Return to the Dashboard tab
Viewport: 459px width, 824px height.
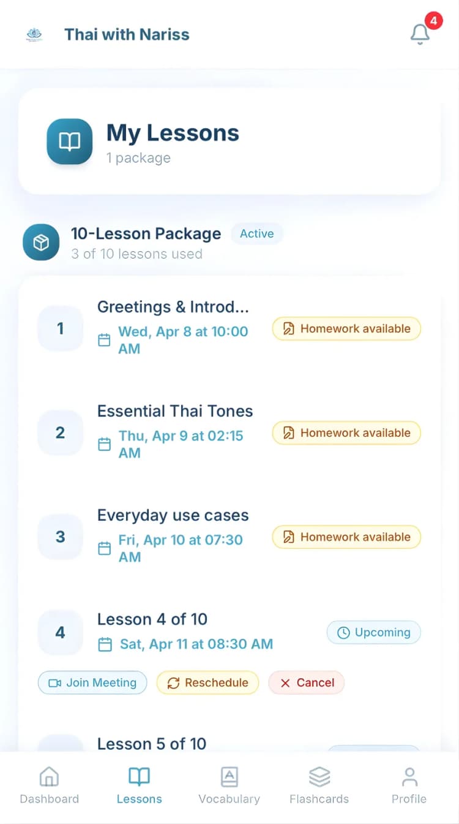tap(49, 784)
